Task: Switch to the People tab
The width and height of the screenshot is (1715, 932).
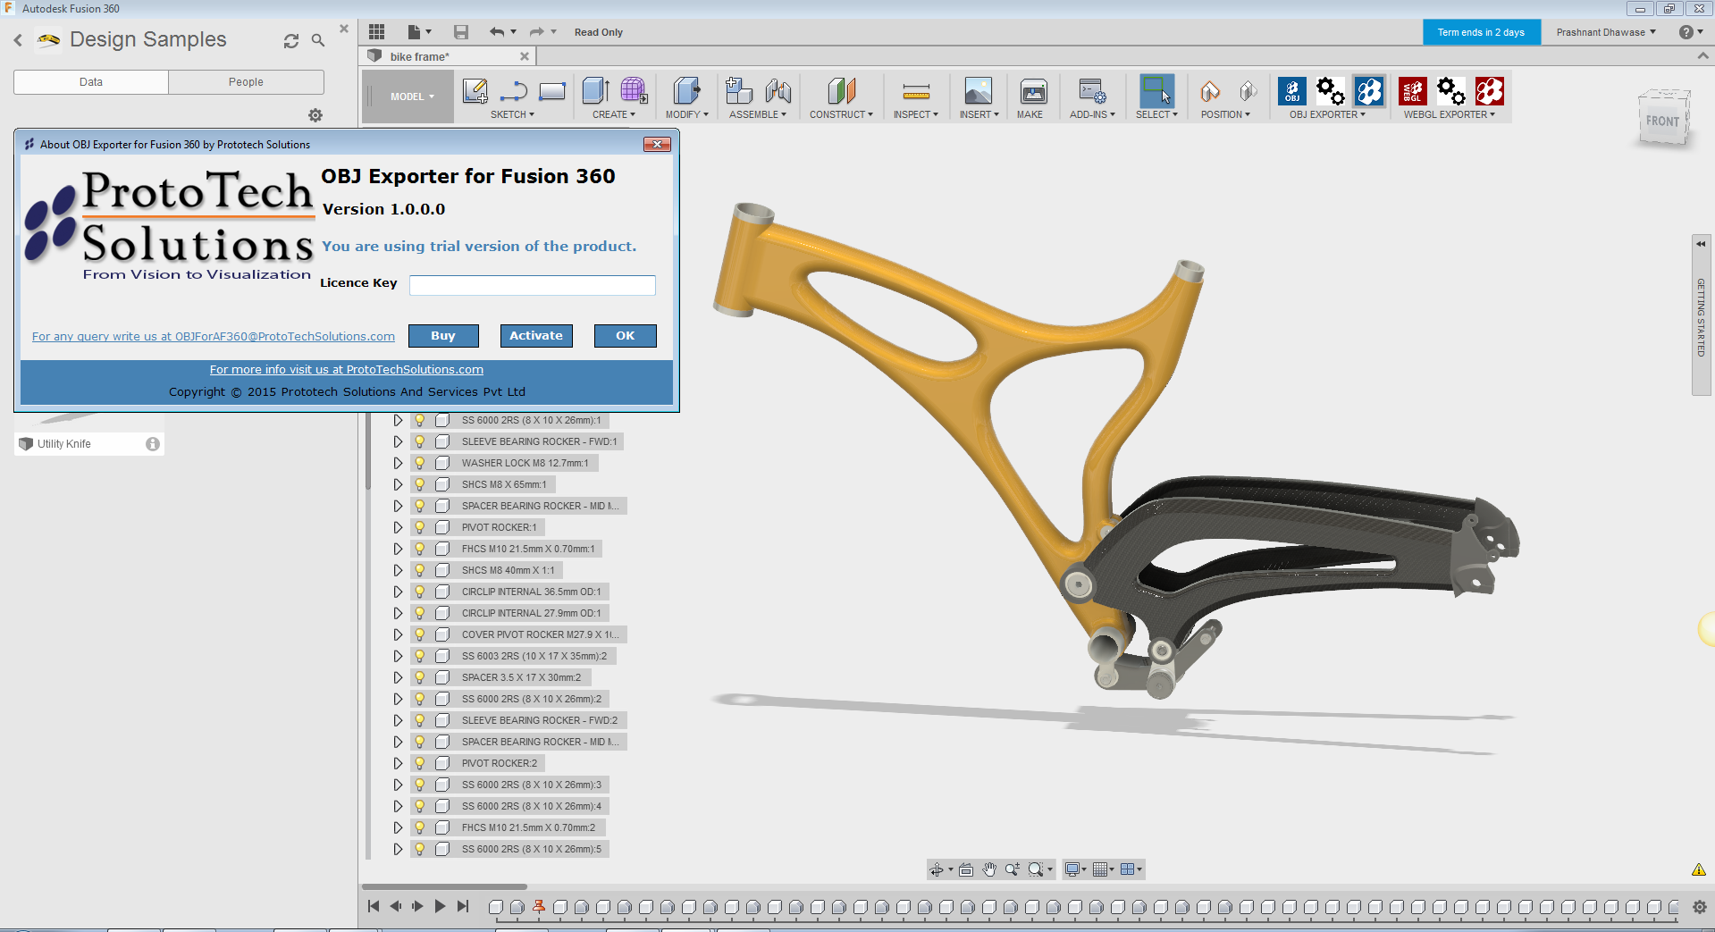Action: pyautogui.click(x=246, y=82)
